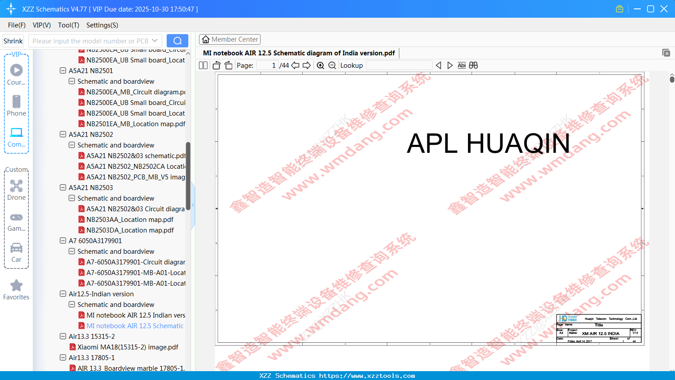
Task: Toggle the Abi whole-word match icon
Action: (462, 66)
